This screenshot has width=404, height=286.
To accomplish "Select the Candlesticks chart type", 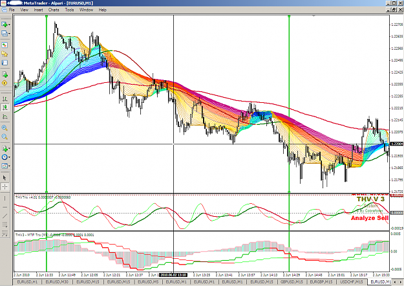I will click(5, 107).
